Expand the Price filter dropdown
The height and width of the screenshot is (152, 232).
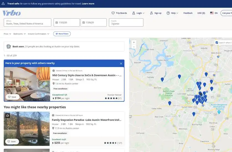pos(7,34)
